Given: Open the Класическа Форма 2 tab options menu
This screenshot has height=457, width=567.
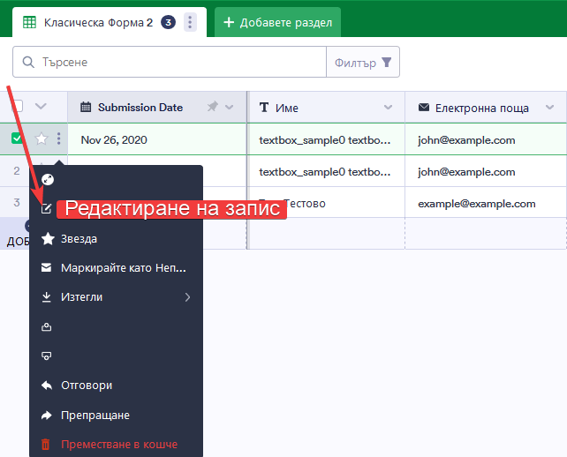Looking at the screenshot, I should click(190, 22).
